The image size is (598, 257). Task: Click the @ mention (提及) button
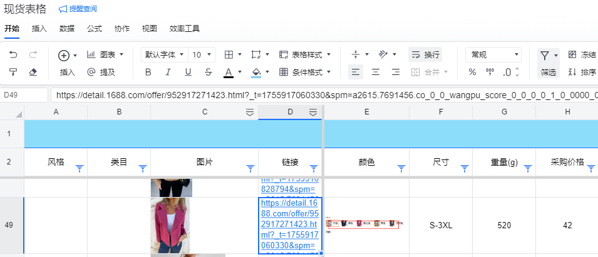pyautogui.click(x=100, y=73)
